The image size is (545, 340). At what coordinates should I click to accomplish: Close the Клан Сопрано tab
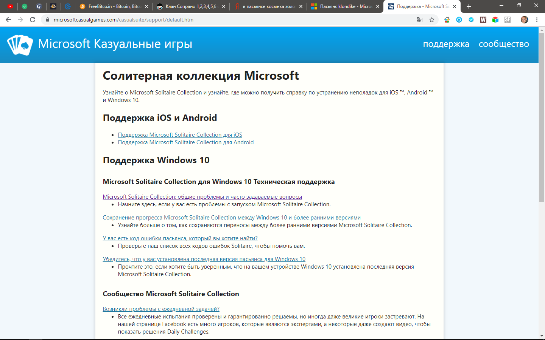pos(224,6)
